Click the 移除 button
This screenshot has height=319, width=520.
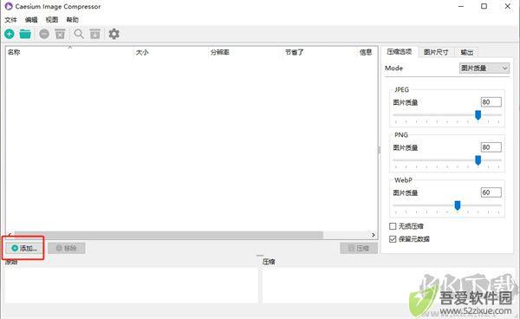click(67, 248)
